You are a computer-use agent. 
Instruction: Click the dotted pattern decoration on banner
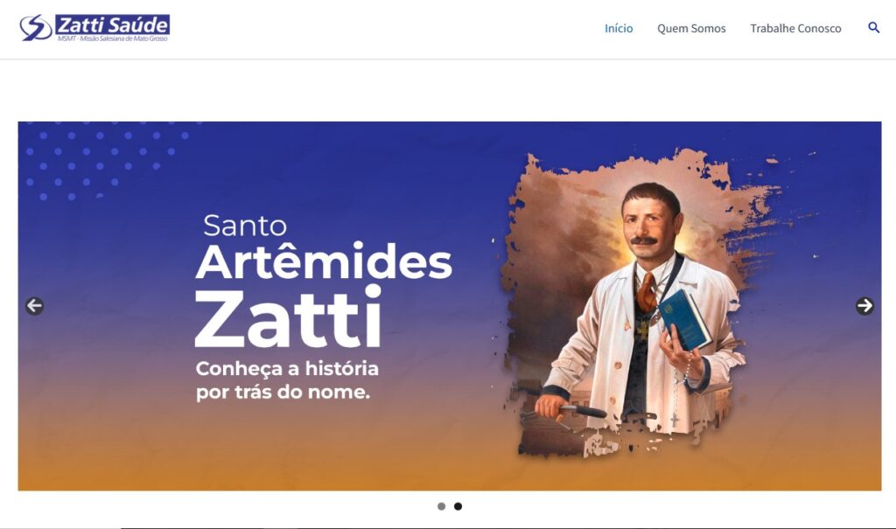point(106,162)
